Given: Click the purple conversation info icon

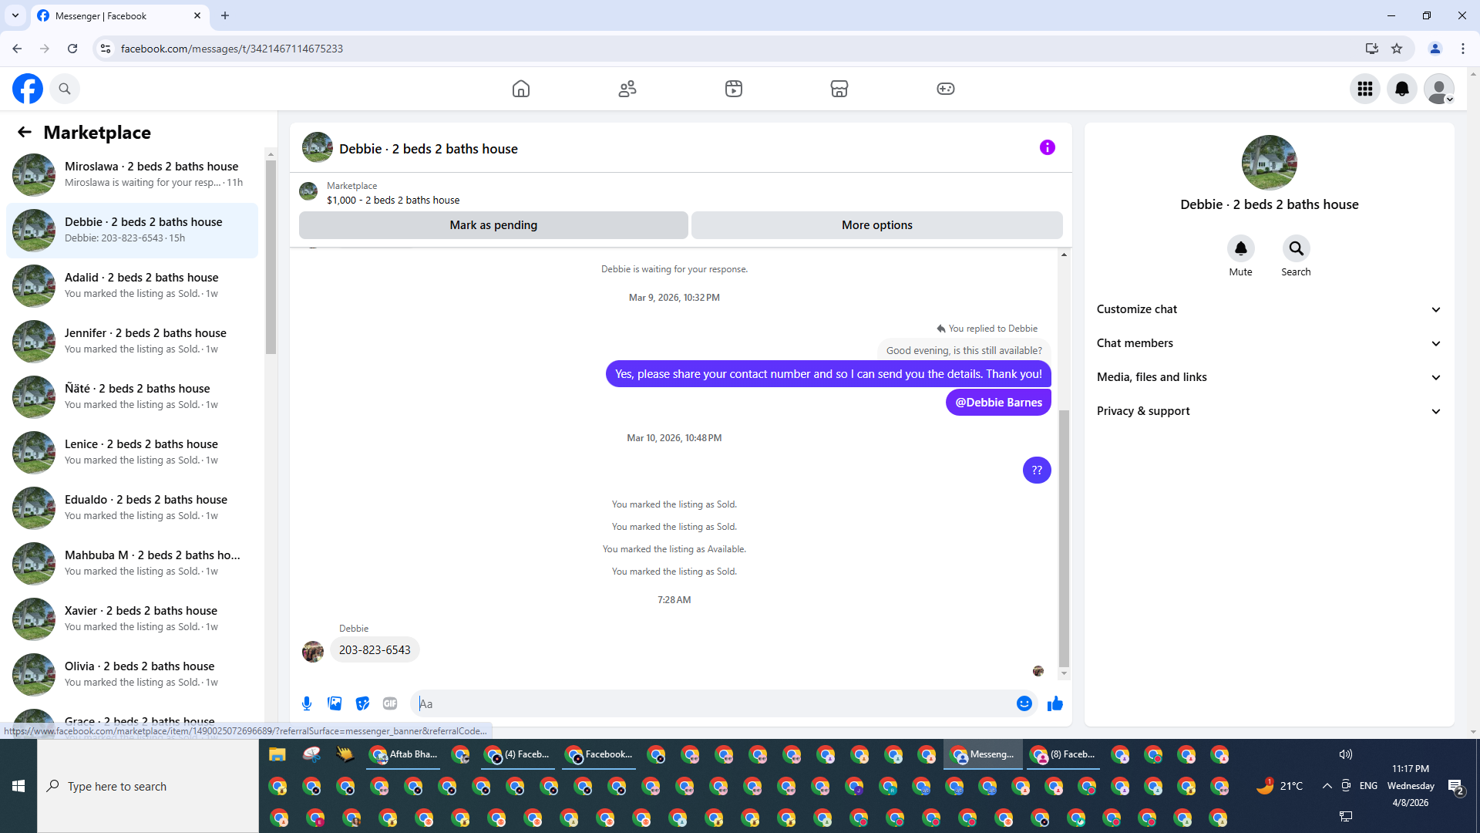Looking at the screenshot, I should pyautogui.click(x=1047, y=147).
